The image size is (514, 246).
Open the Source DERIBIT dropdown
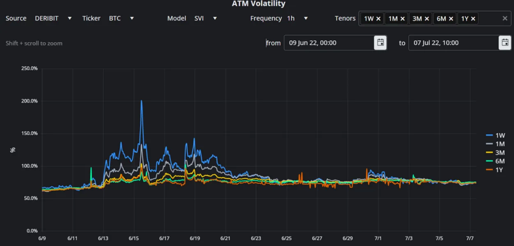point(53,18)
